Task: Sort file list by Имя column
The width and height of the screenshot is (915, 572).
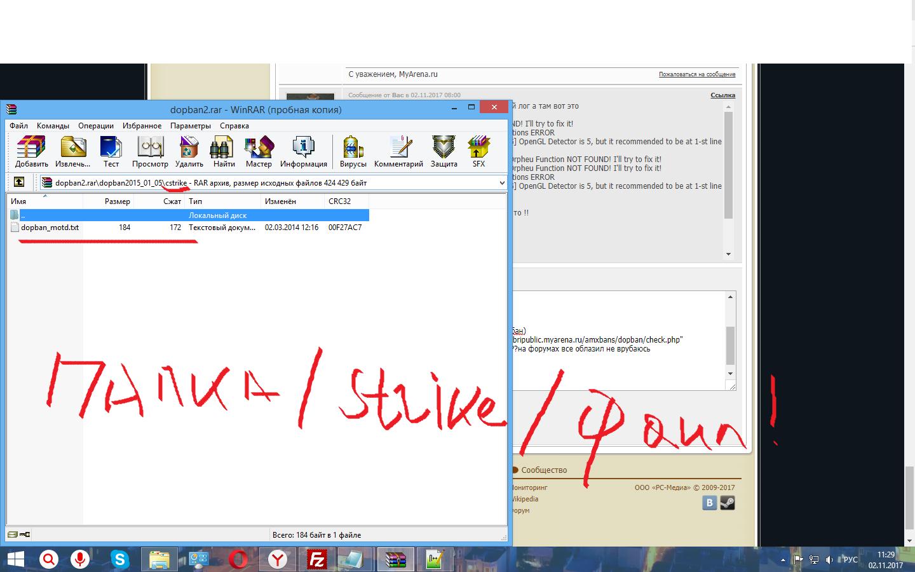Action: (x=45, y=201)
